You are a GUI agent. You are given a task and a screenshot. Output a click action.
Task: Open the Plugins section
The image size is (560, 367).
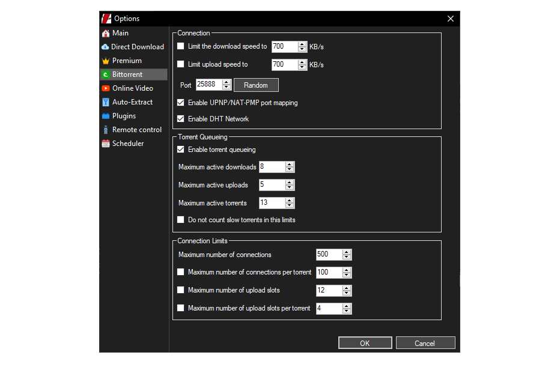[x=133, y=116]
